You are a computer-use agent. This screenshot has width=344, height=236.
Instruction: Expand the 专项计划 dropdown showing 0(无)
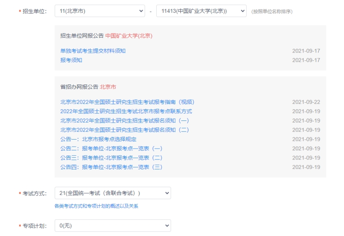point(112,226)
